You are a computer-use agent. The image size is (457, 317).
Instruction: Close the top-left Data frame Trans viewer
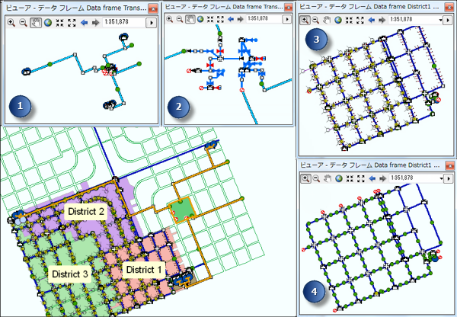click(153, 8)
